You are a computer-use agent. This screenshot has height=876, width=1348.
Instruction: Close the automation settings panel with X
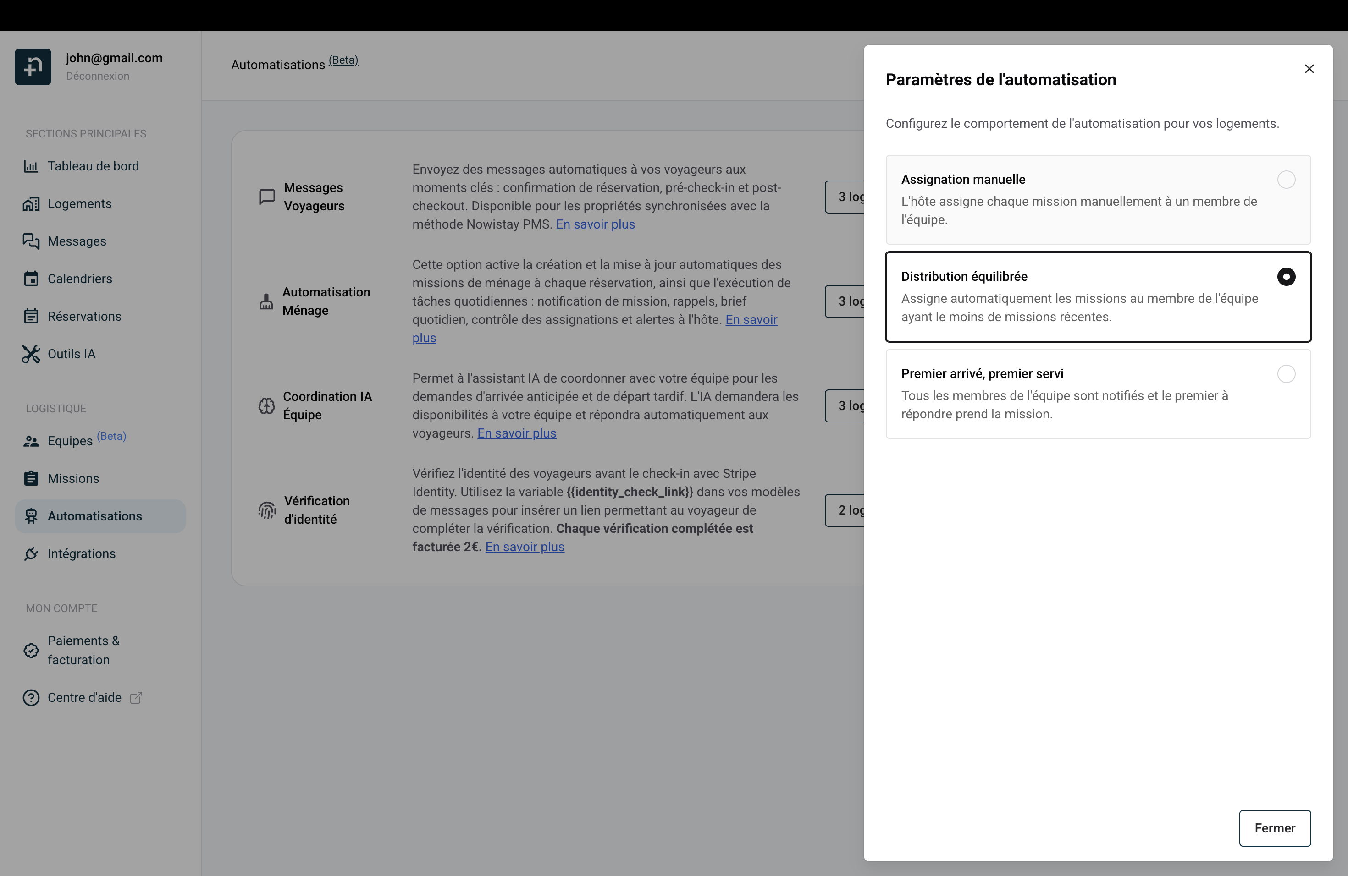pyautogui.click(x=1309, y=68)
